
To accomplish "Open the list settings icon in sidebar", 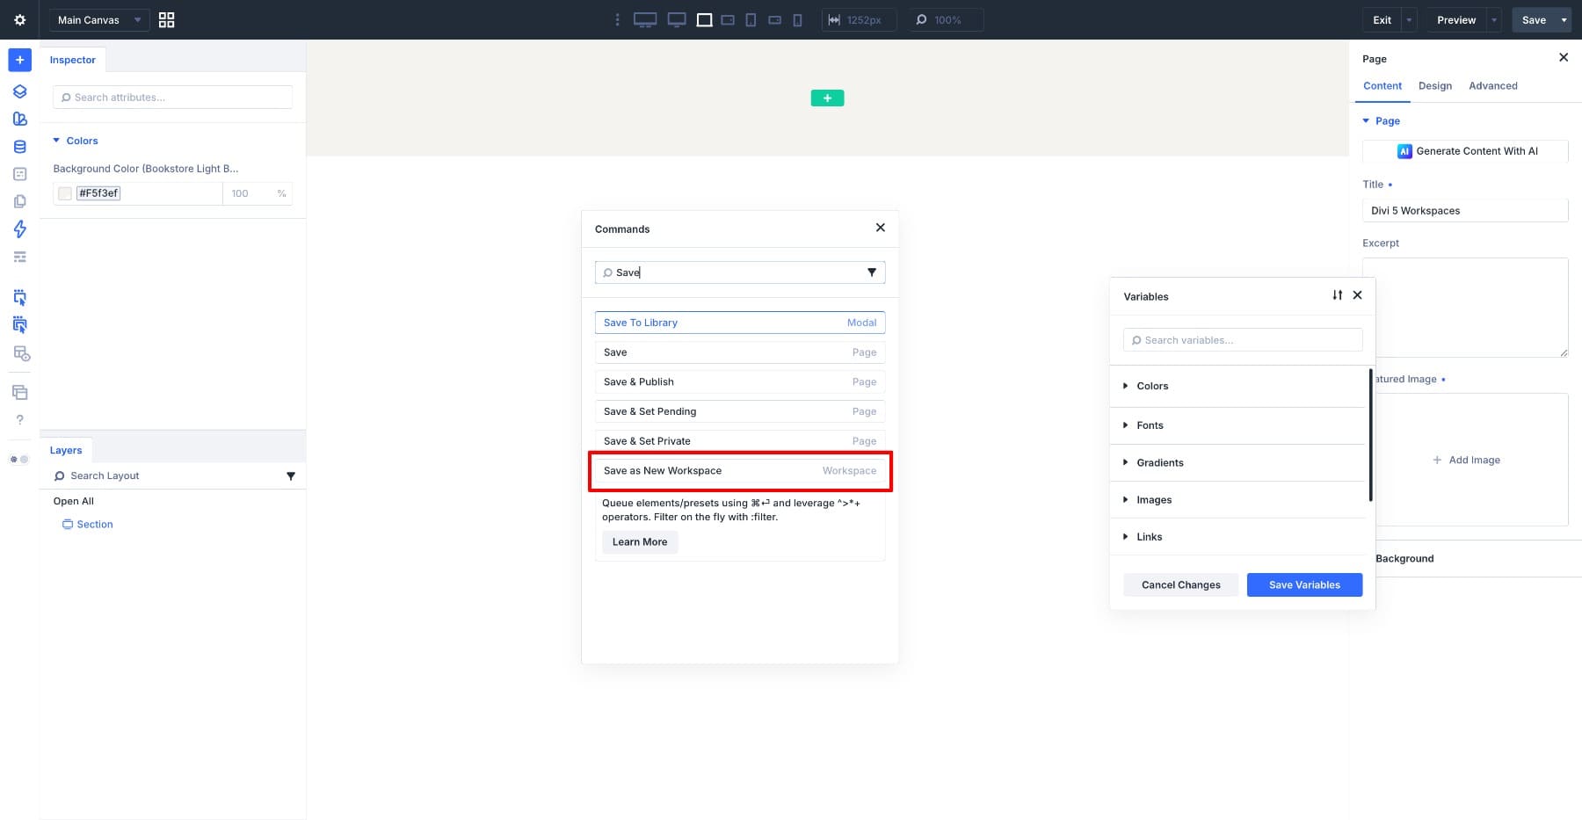I will pos(19,257).
